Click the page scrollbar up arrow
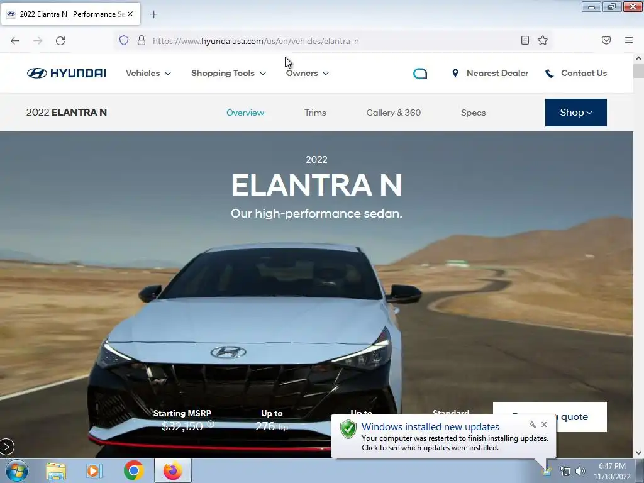This screenshot has width=644, height=483. pyautogui.click(x=638, y=58)
